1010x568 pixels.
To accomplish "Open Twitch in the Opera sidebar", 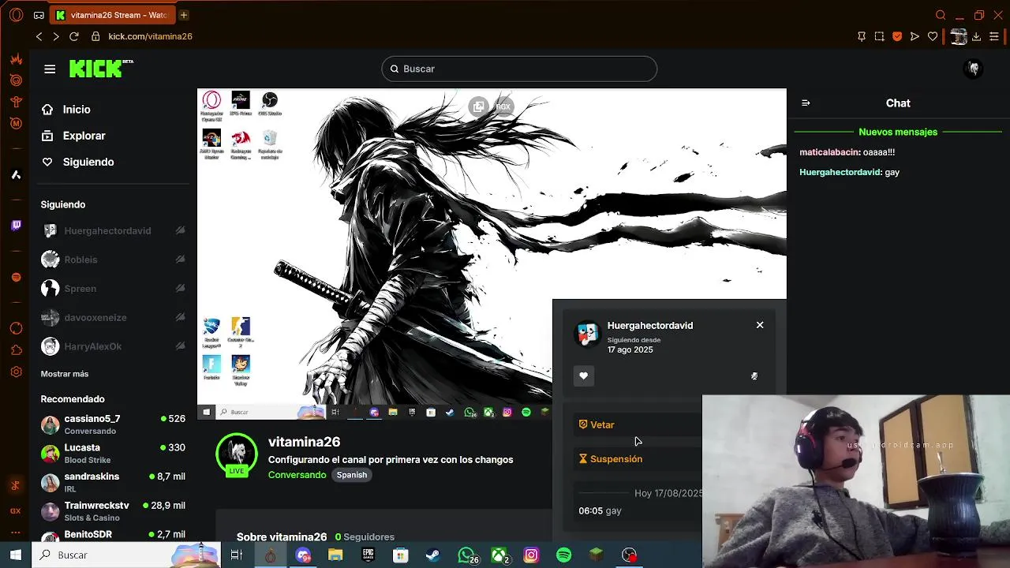I will pyautogui.click(x=16, y=226).
